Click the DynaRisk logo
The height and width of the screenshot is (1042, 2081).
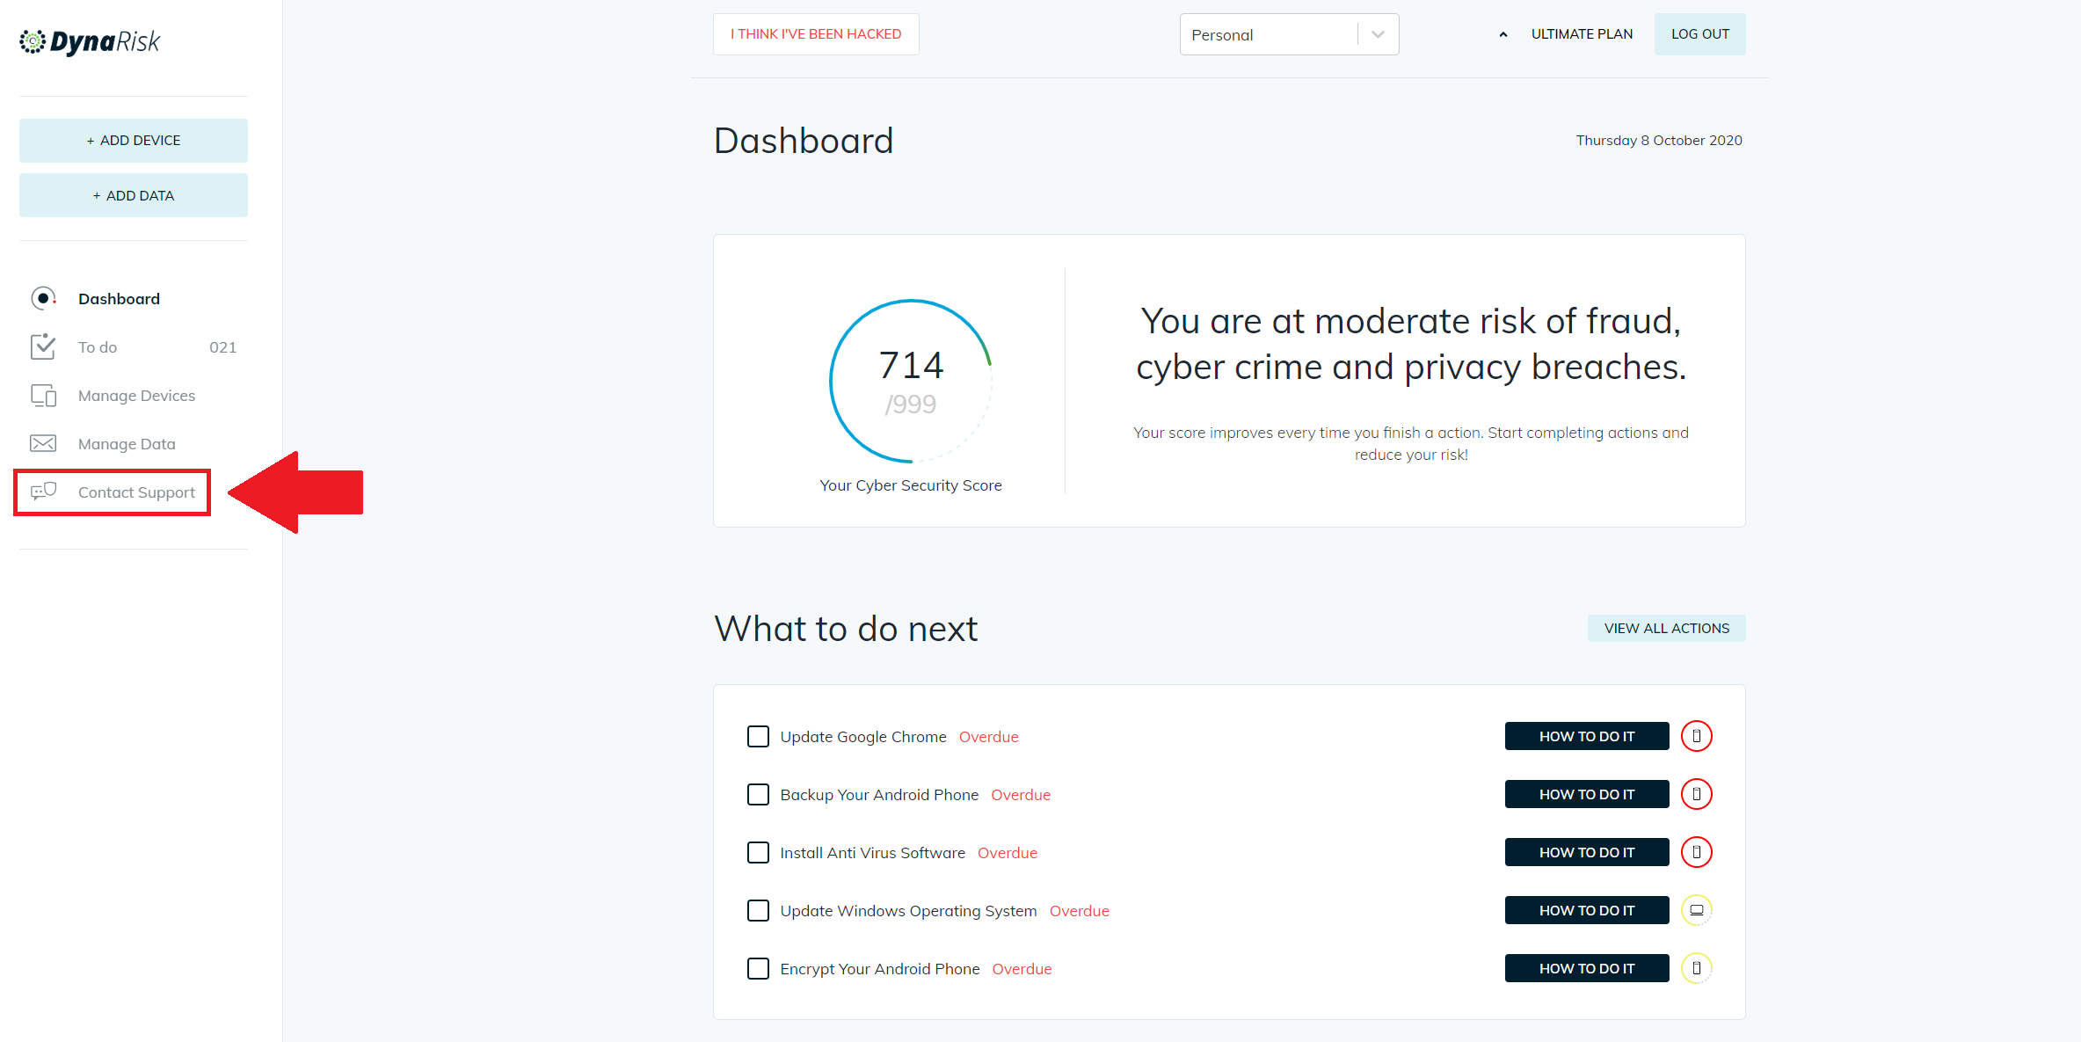point(90,41)
